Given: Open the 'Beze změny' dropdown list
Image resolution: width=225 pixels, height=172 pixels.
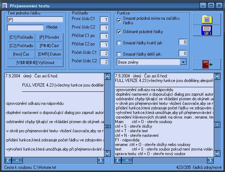Looking at the screenshot, I should pos(183,62).
